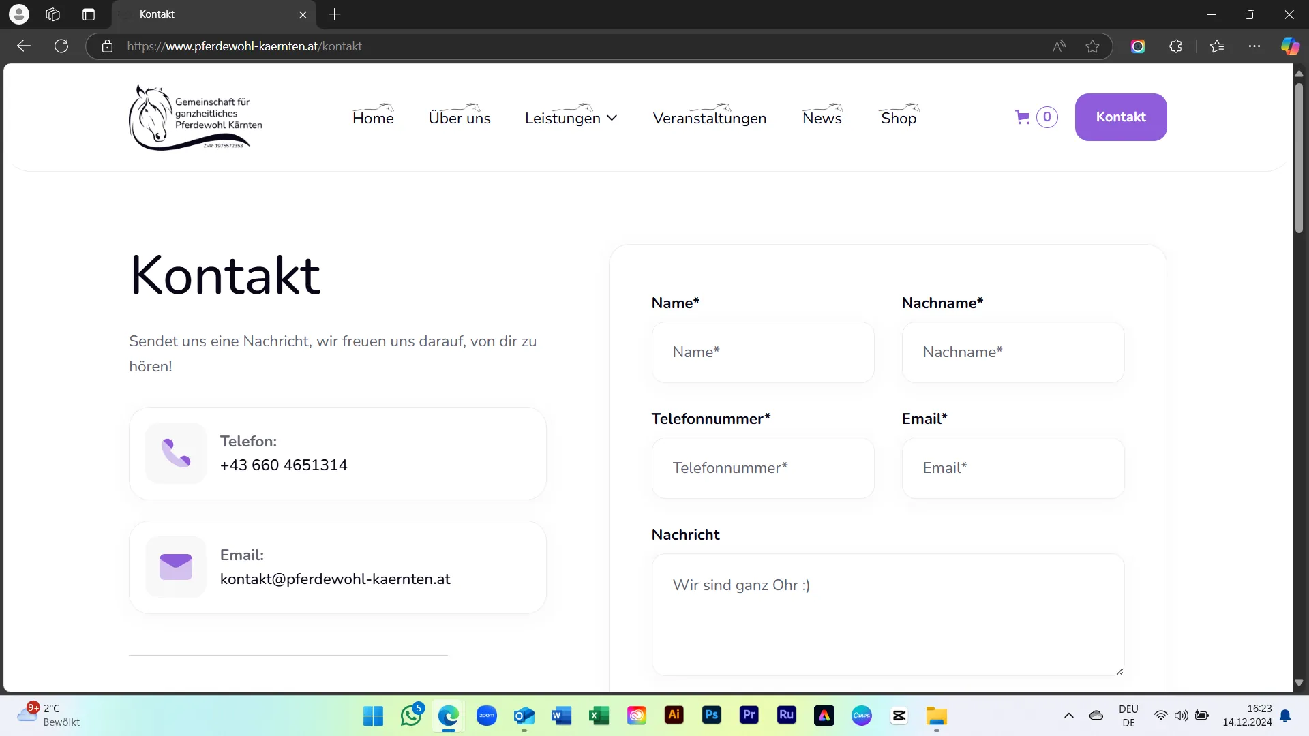This screenshot has width=1309, height=736.
Task: Open the Windows Start menu
Action: pos(373,716)
